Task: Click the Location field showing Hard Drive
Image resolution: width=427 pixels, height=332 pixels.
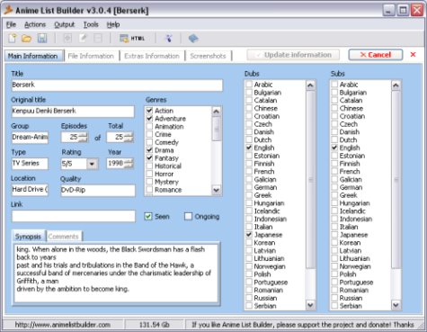Action: (x=30, y=190)
